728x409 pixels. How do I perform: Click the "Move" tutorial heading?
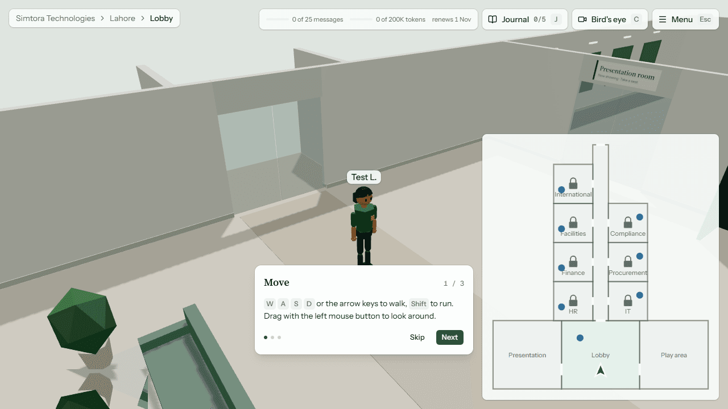276,282
